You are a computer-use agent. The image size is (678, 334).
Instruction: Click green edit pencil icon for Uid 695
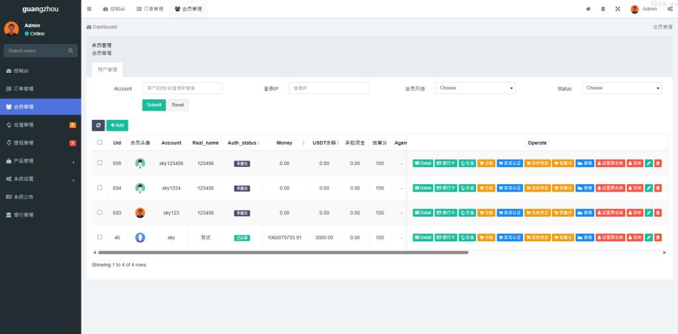click(x=649, y=163)
